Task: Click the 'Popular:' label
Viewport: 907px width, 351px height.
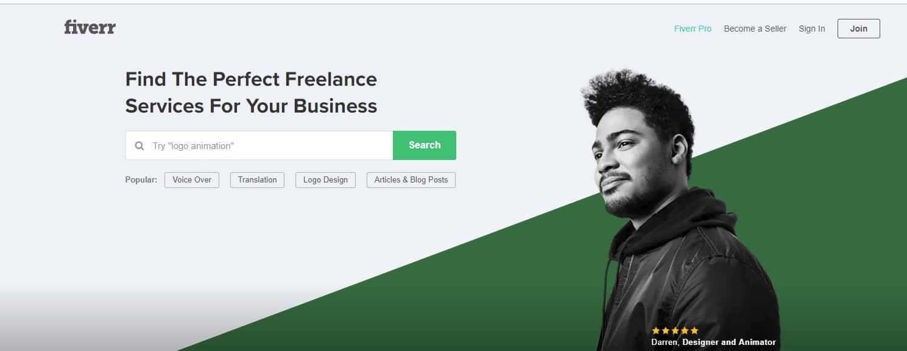Action: click(x=141, y=180)
